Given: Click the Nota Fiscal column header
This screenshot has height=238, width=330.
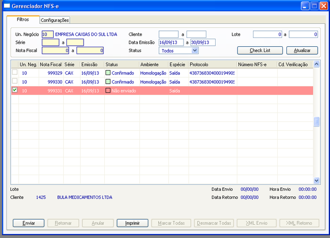Looking at the screenshot, I should point(51,64).
